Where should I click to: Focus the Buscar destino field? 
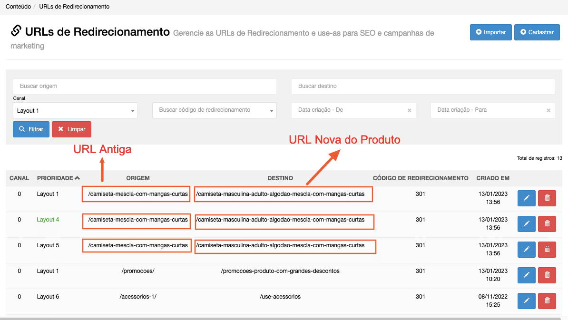423,86
